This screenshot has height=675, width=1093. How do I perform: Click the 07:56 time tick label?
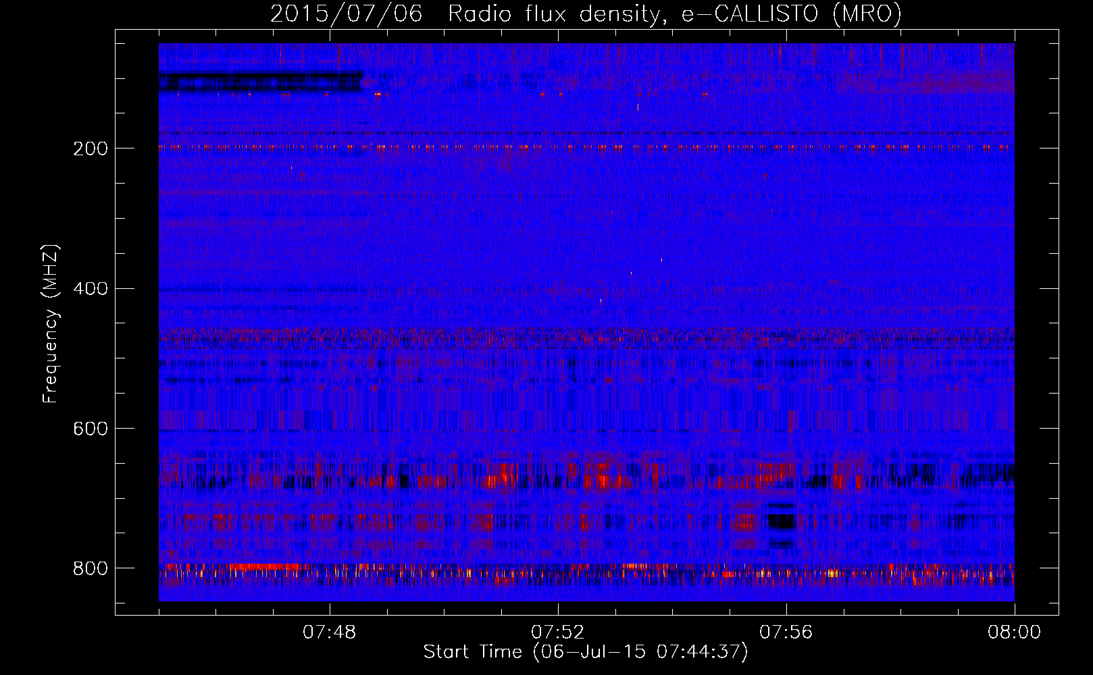[x=786, y=632]
